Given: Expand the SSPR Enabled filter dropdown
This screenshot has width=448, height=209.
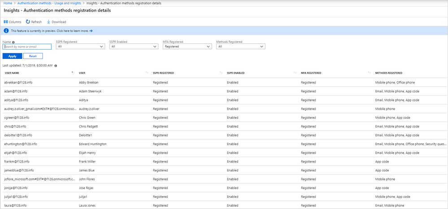Looking at the screenshot, I should (x=133, y=46).
